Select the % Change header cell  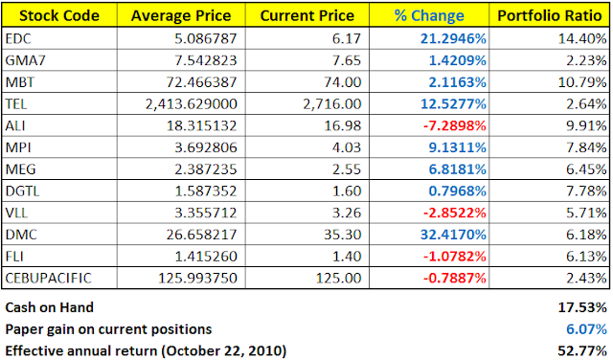(x=429, y=15)
